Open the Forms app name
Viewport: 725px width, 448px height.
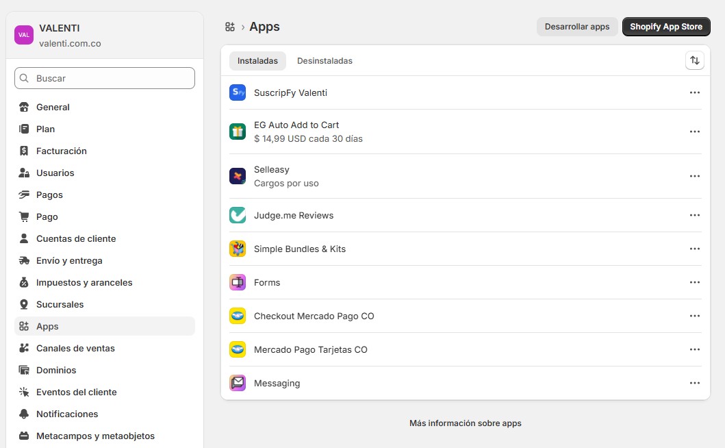267,282
